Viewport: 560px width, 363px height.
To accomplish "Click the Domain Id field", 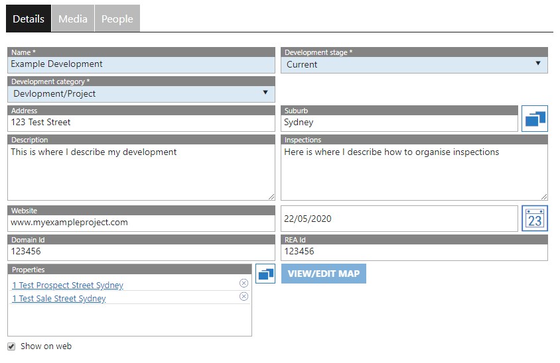I will pyautogui.click(x=141, y=252).
